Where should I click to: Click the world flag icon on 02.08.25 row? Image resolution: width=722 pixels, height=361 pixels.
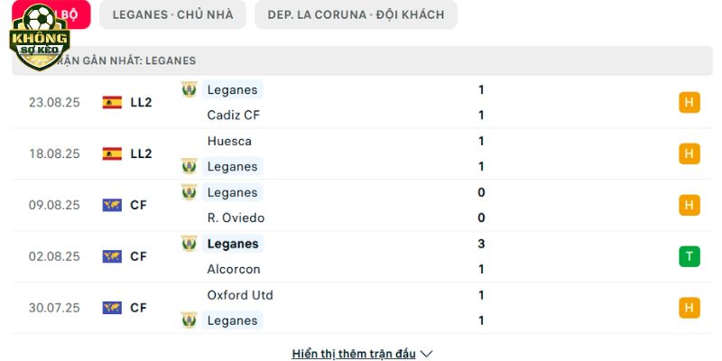112,256
